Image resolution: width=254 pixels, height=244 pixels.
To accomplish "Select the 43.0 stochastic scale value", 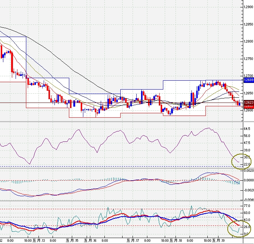I will [247, 220].
